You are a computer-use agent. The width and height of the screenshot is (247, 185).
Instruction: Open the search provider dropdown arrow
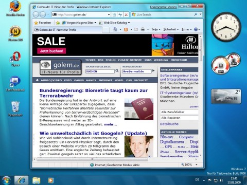200,14
